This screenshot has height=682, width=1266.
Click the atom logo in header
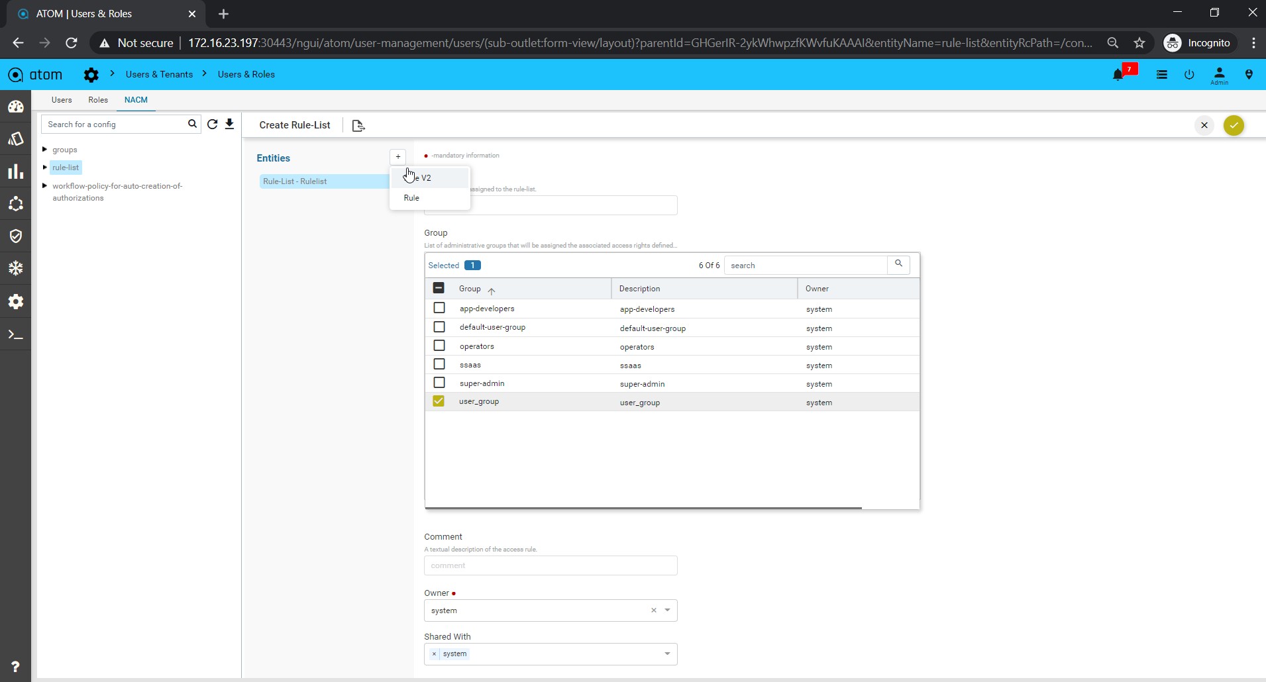tap(35, 75)
